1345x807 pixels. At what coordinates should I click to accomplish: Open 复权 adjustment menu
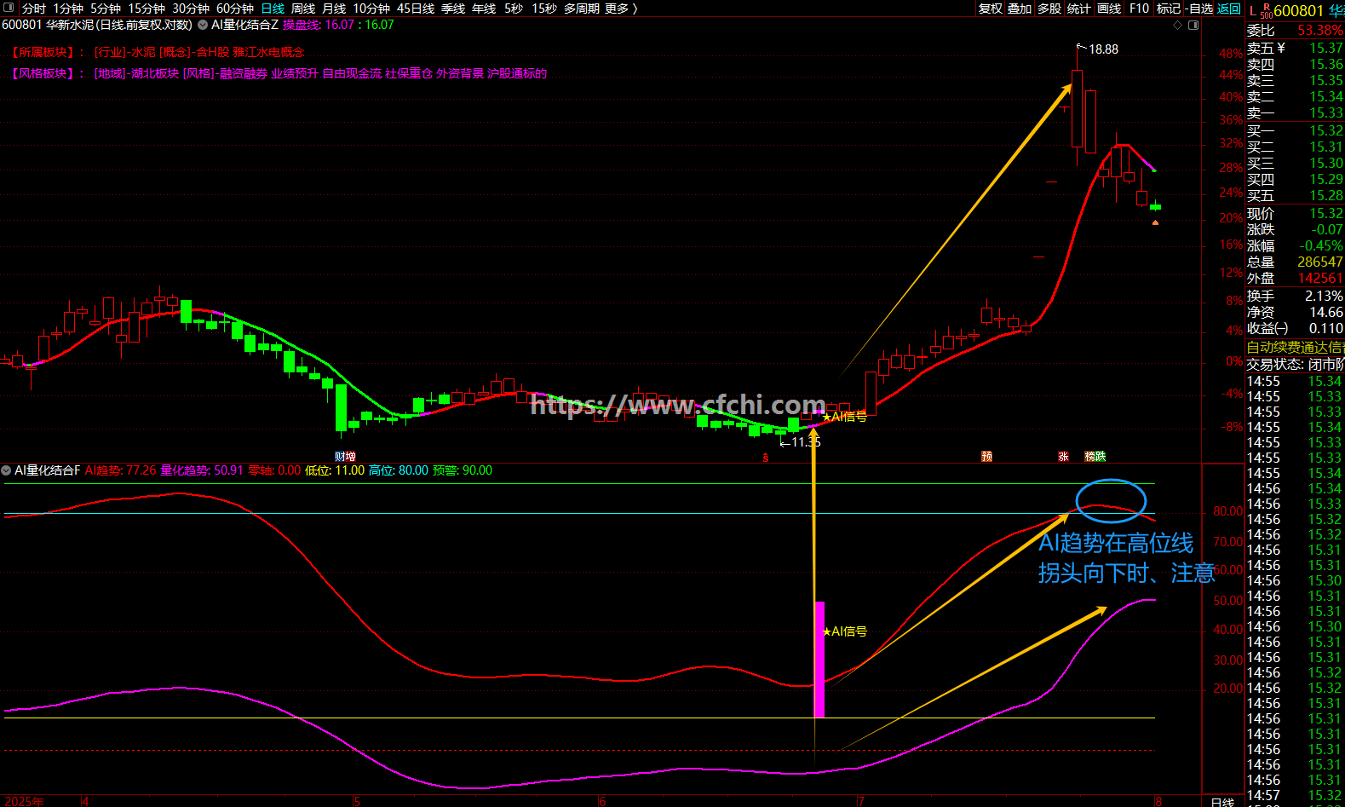991,9
